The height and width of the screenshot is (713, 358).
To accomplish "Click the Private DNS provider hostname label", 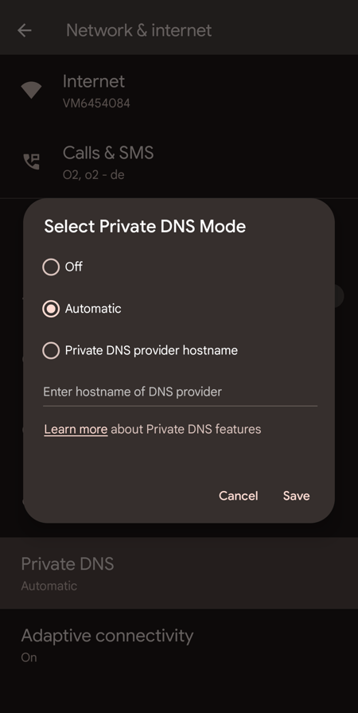I will pos(151,351).
